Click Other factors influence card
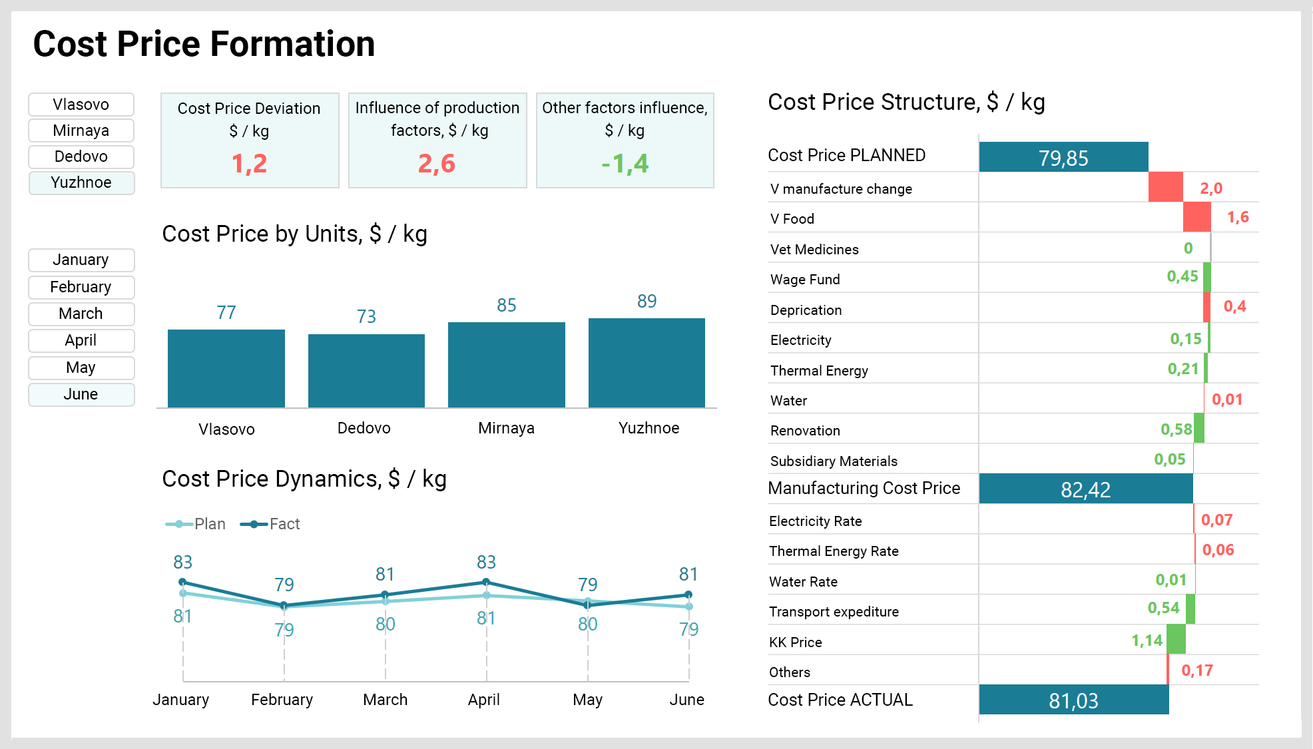Viewport: 1313px width, 749px height. [x=625, y=140]
